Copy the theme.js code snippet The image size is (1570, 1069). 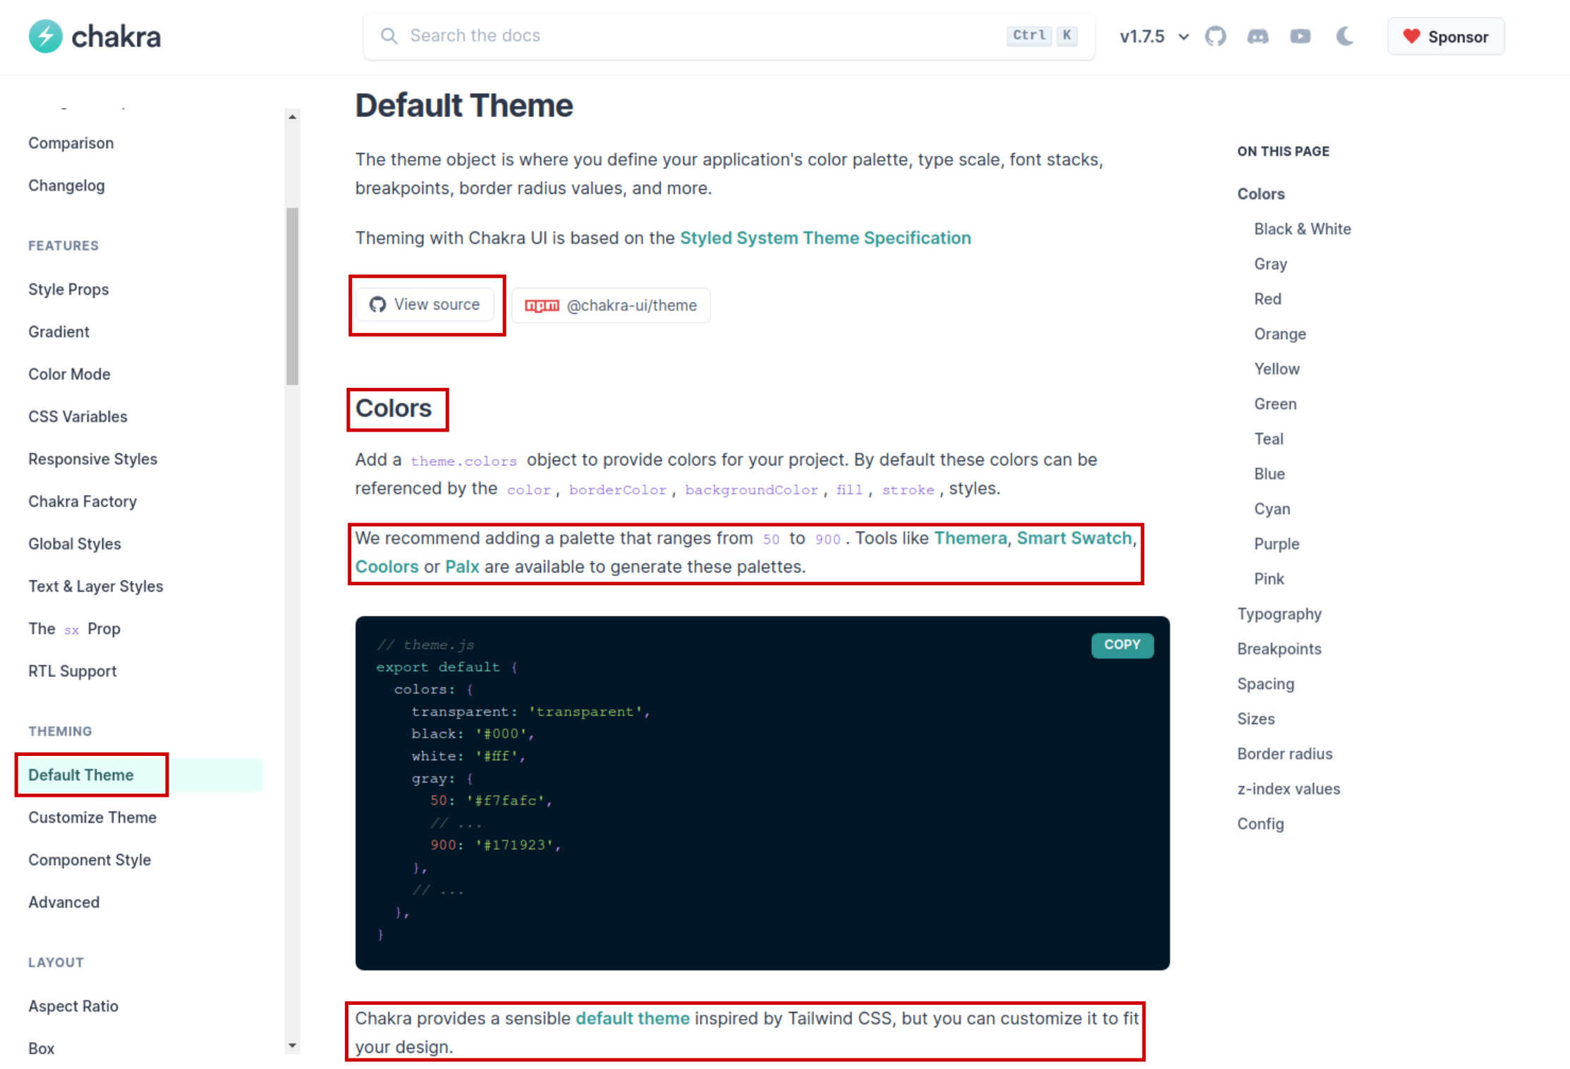(x=1121, y=645)
